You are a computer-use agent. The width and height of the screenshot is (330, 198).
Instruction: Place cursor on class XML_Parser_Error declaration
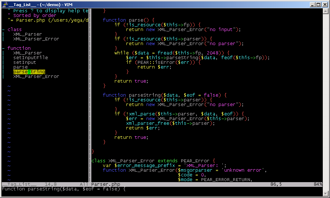[153, 161]
